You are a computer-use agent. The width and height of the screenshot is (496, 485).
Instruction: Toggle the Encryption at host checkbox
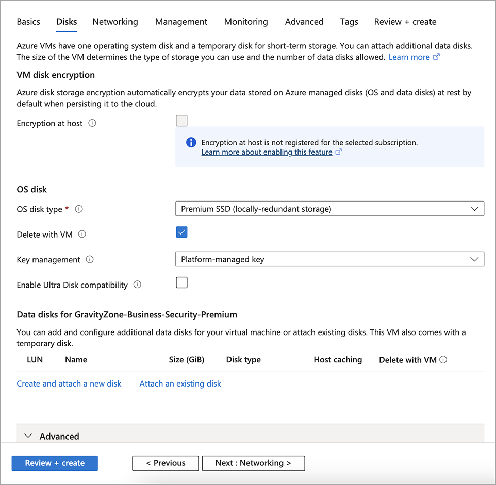tap(181, 121)
